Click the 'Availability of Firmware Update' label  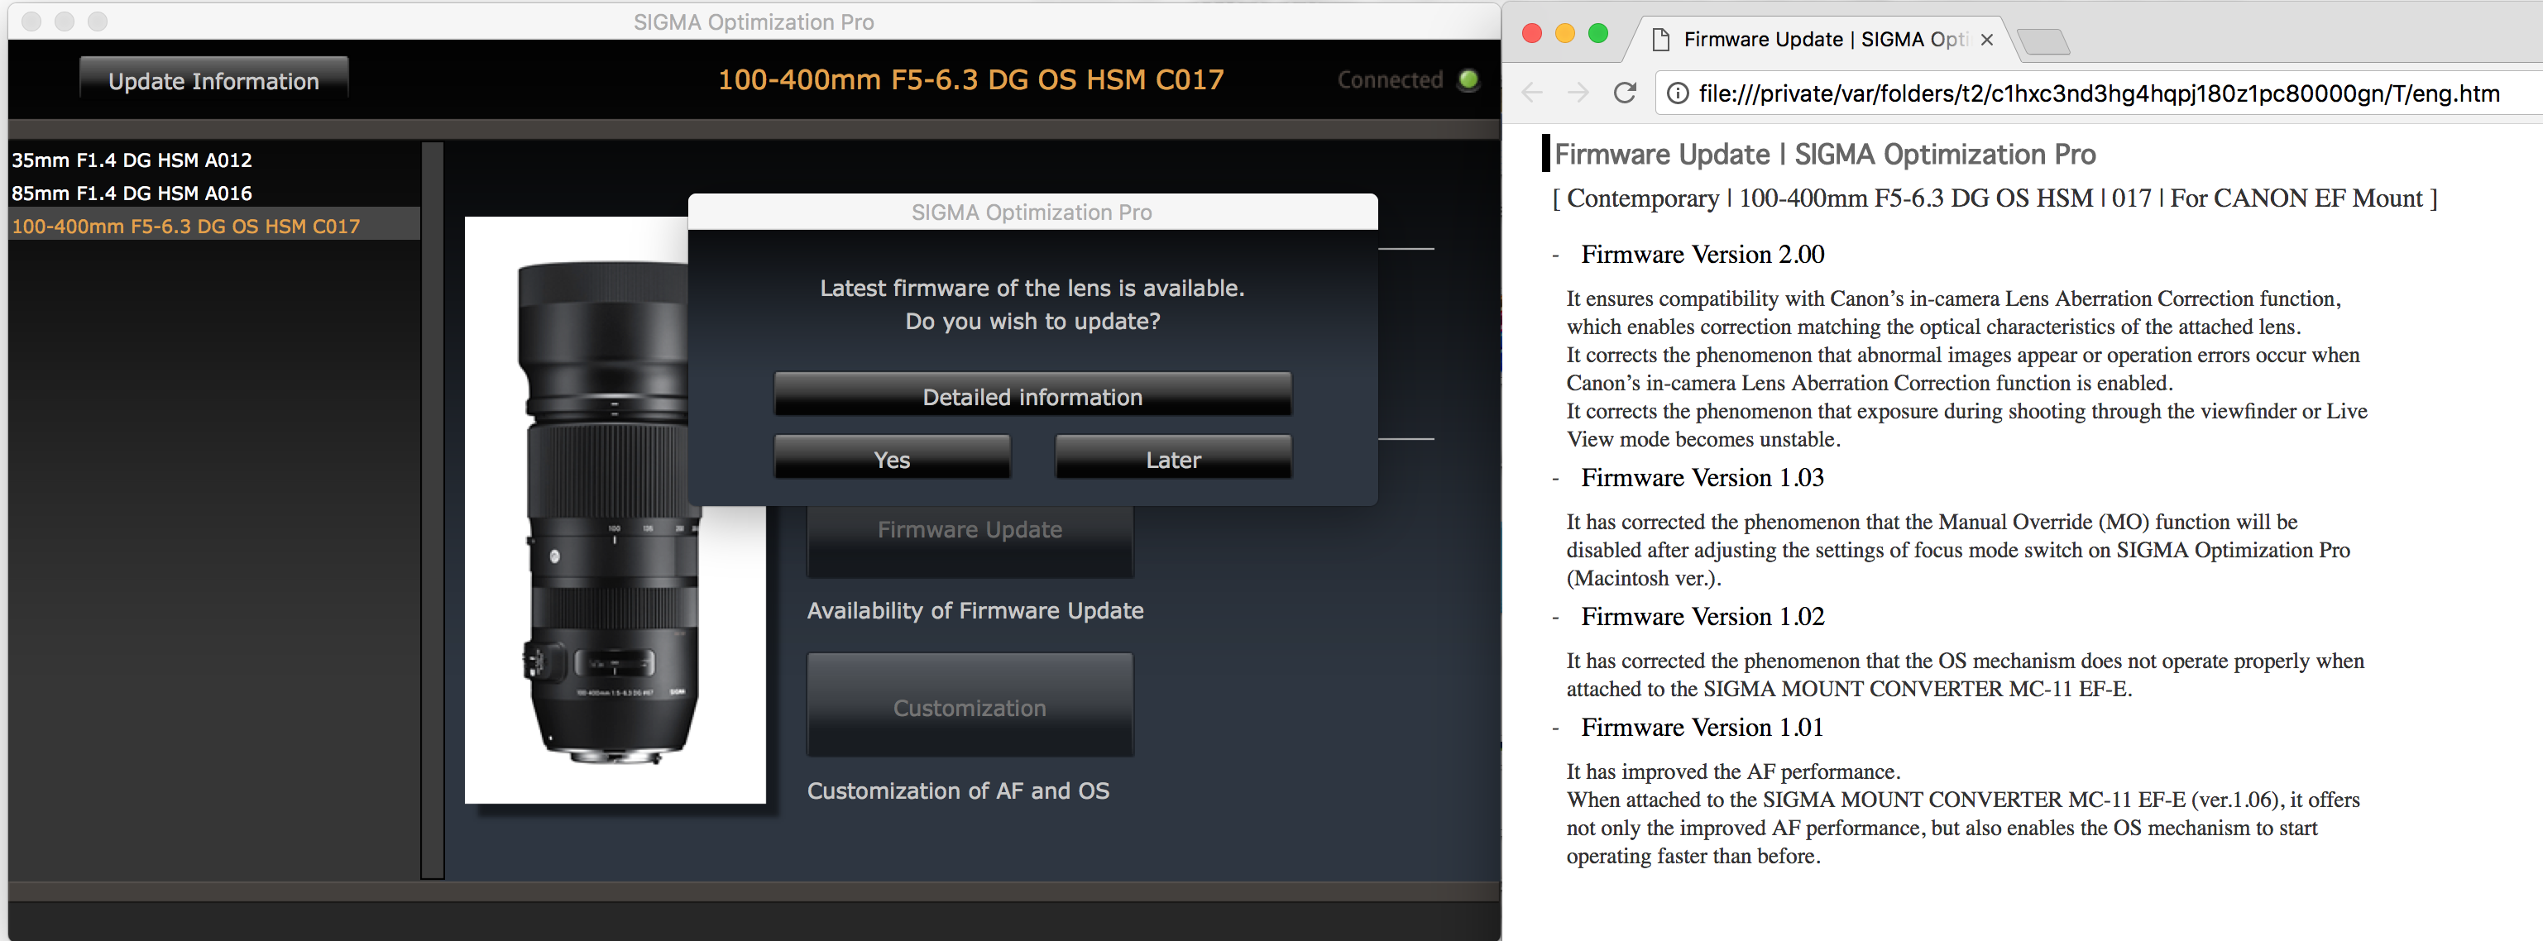click(975, 610)
